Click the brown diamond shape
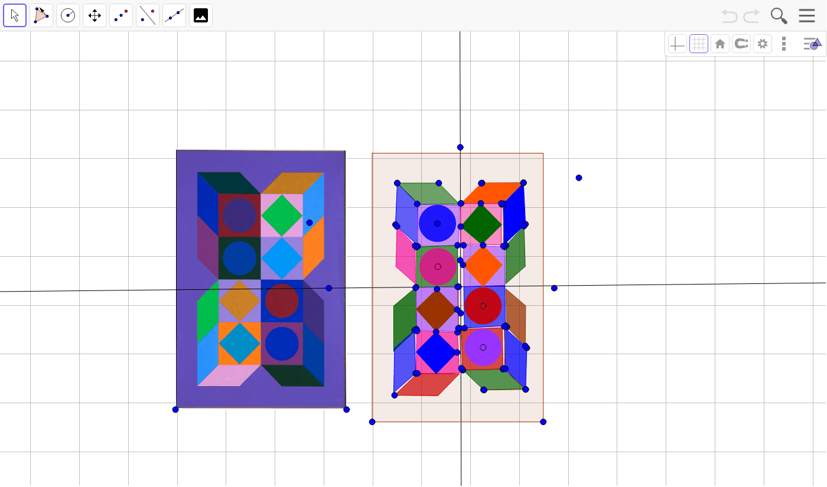The height and width of the screenshot is (487, 827). pos(437,309)
